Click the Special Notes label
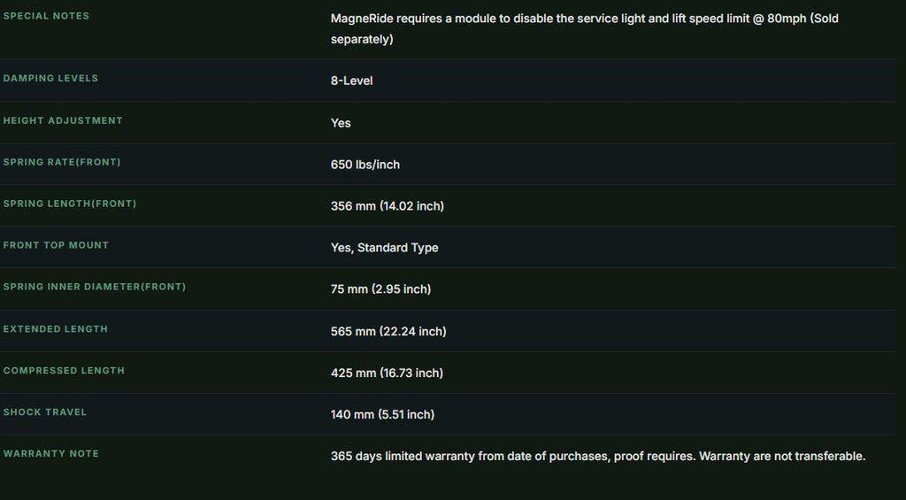Screen dimensions: 906x500 tap(46, 16)
